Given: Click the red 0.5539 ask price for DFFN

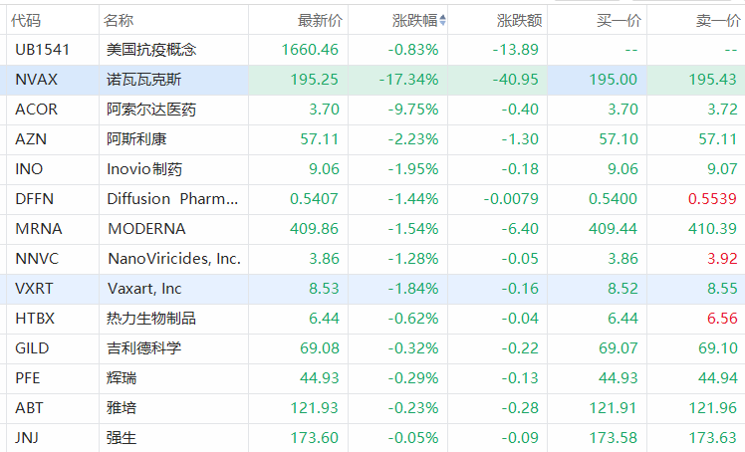Looking at the screenshot, I should click(x=712, y=199).
